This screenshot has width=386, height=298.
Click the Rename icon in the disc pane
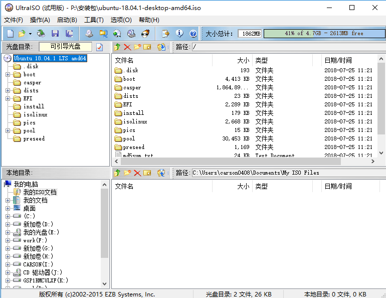(147, 47)
